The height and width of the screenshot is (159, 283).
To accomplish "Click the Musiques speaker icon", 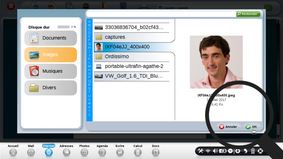I will point(34,71).
